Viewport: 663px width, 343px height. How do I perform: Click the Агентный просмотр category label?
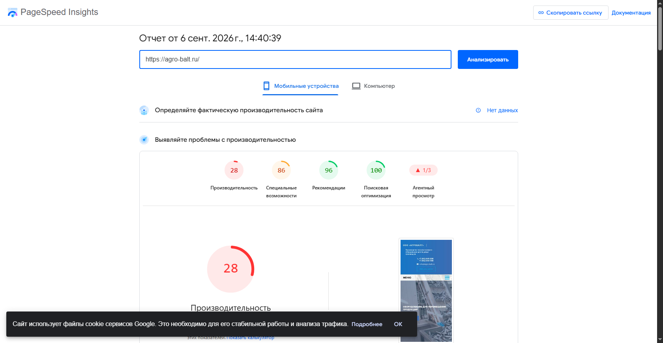pos(423,192)
